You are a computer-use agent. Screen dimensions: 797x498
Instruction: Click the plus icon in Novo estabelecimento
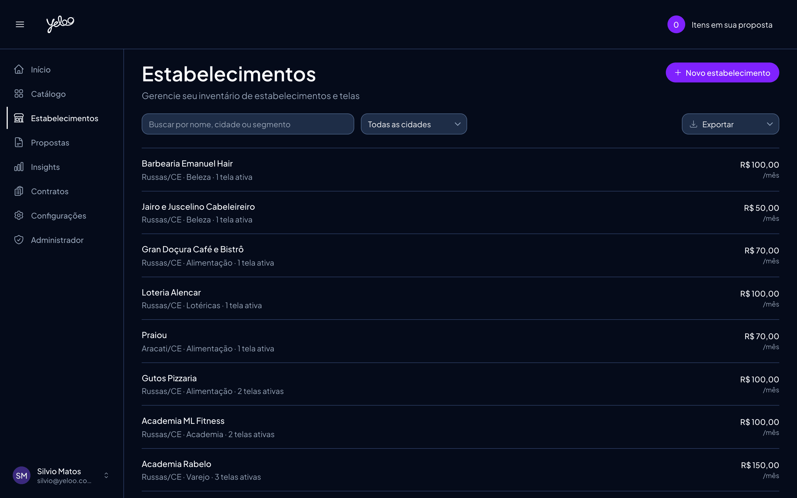(x=678, y=72)
